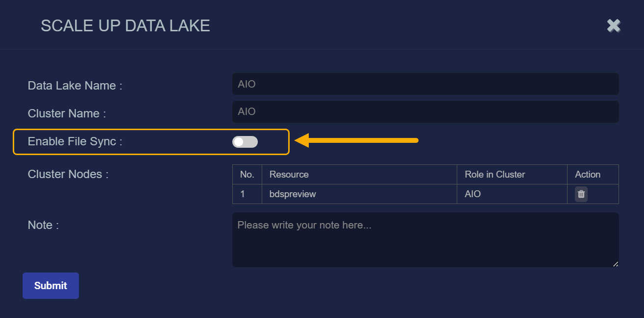This screenshot has height=318, width=644.
Task: Click the "Enable File Sync" label
Action: tap(75, 142)
